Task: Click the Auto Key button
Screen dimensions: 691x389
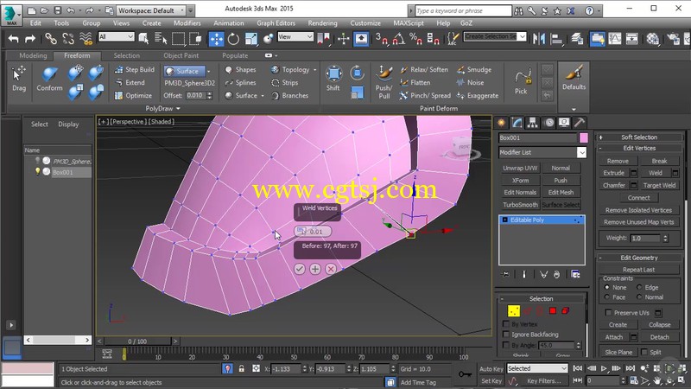Action: 491,369
